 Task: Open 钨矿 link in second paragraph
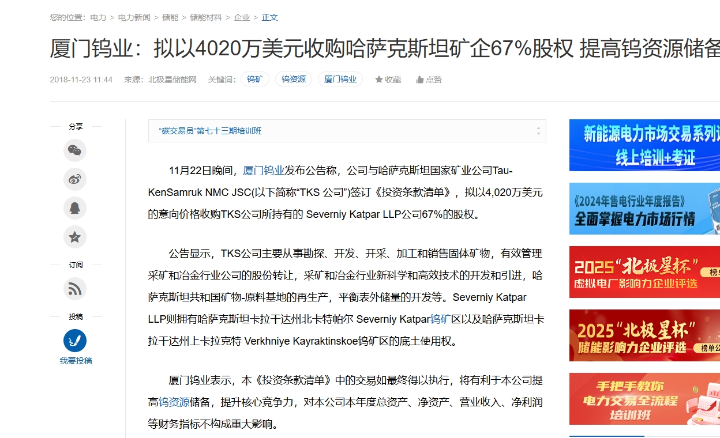441,319
